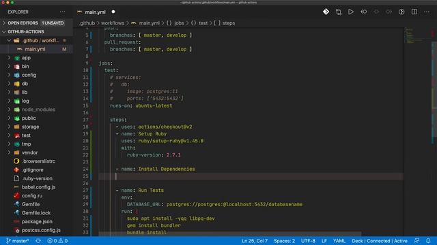This screenshot has height=245, width=437.
Task: Click 'ubuntu-latest' text on line 15
Action: (154, 106)
